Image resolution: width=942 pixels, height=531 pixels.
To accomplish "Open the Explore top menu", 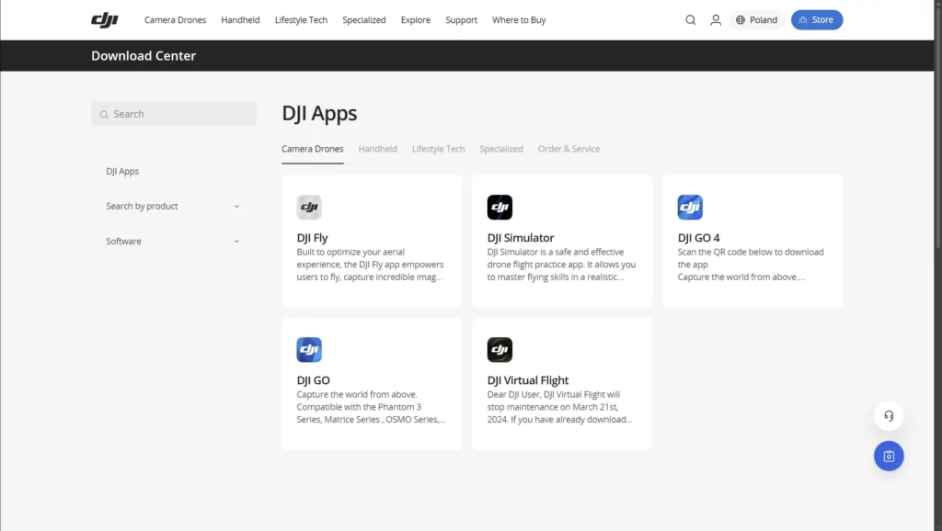I will click(x=416, y=20).
